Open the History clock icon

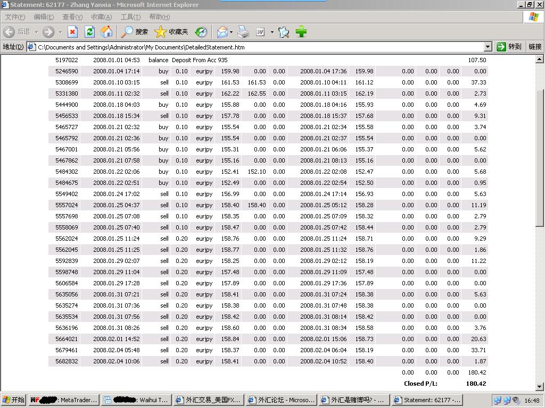point(201,32)
